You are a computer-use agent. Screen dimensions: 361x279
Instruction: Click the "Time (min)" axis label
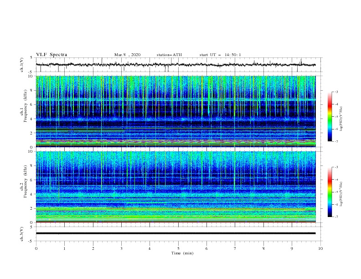(182, 253)
